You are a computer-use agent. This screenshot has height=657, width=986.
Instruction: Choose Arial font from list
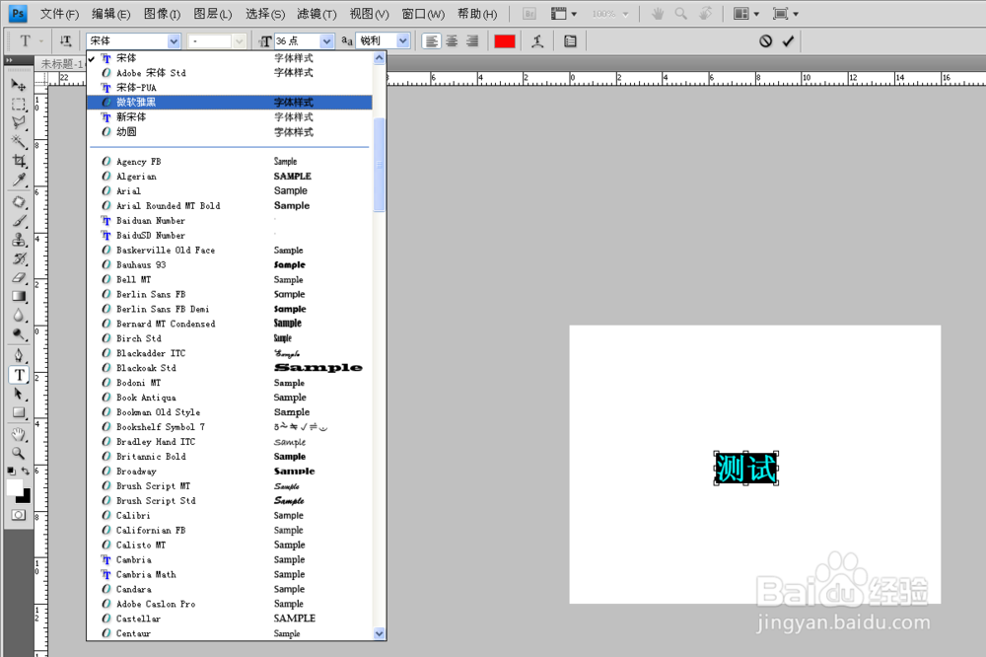230,190
